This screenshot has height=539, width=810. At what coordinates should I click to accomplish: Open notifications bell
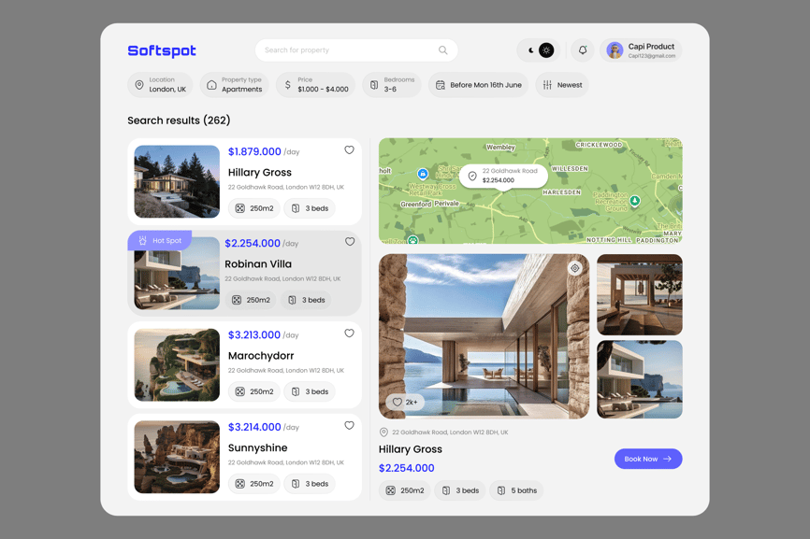[582, 50]
